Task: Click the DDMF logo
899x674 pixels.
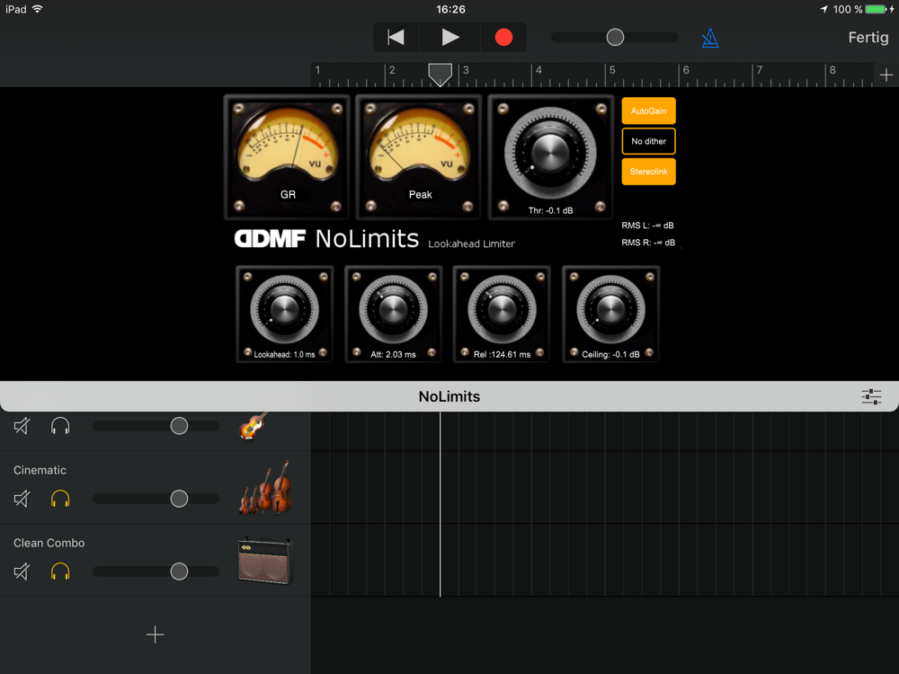Action: click(270, 238)
